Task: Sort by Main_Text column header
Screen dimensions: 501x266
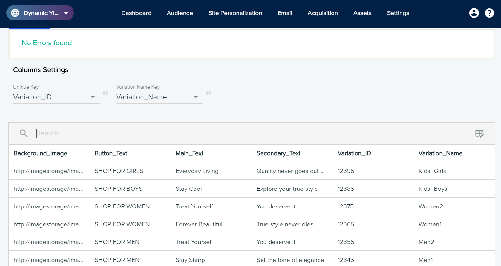Action: pyautogui.click(x=190, y=153)
